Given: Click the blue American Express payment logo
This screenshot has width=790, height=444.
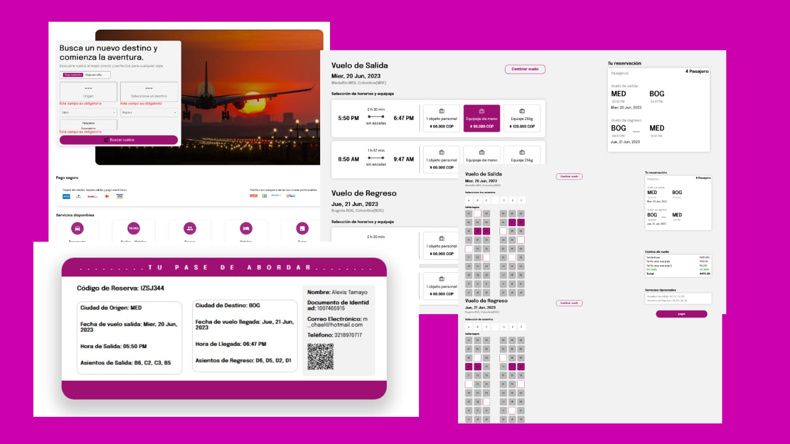Looking at the screenshot, I should pyautogui.click(x=66, y=196).
